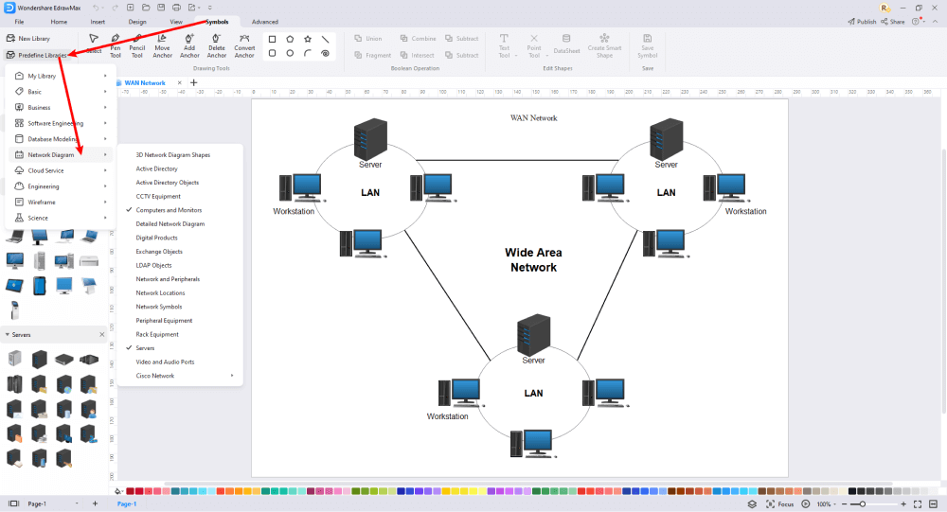This screenshot has height=512, width=947.
Task: Switch to the Advanced ribbon tab
Action: pyautogui.click(x=264, y=22)
